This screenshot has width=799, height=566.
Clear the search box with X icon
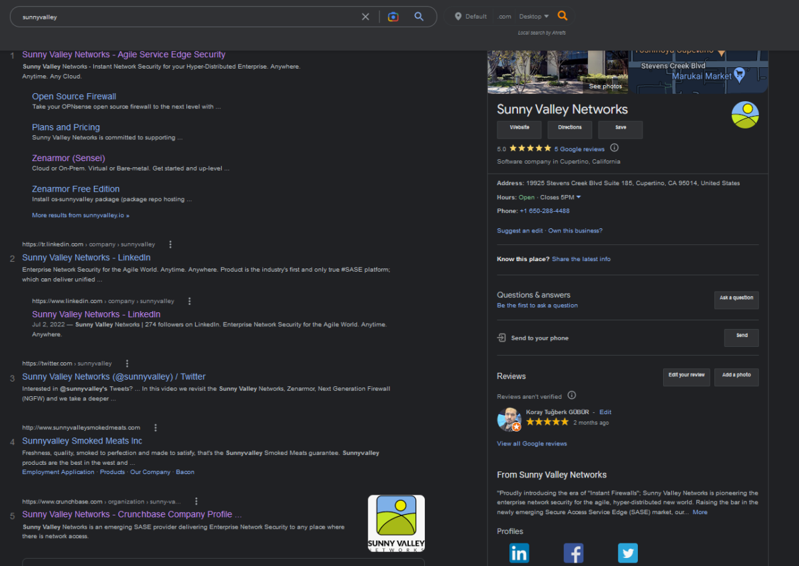366,17
